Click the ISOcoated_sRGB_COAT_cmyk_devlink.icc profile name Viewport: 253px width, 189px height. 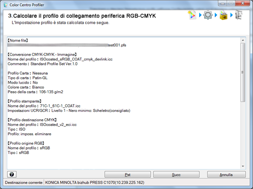76,59
